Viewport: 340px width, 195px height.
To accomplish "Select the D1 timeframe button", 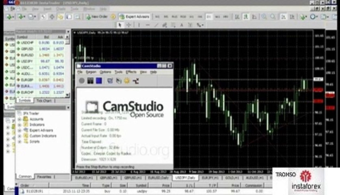I will pos(209,17).
